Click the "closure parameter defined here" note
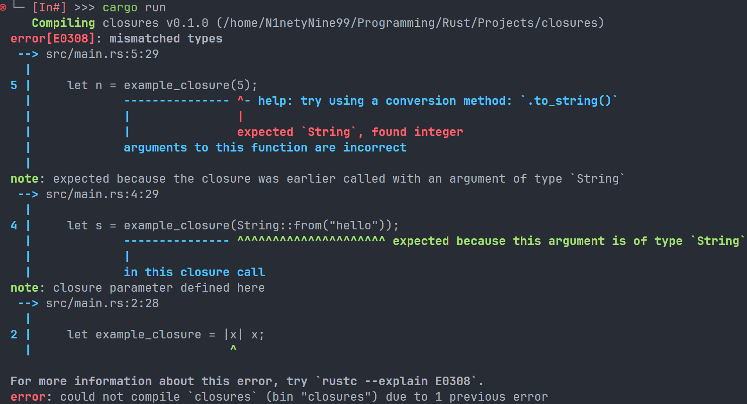Viewport: 747px width, 404px height. [x=159, y=288]
